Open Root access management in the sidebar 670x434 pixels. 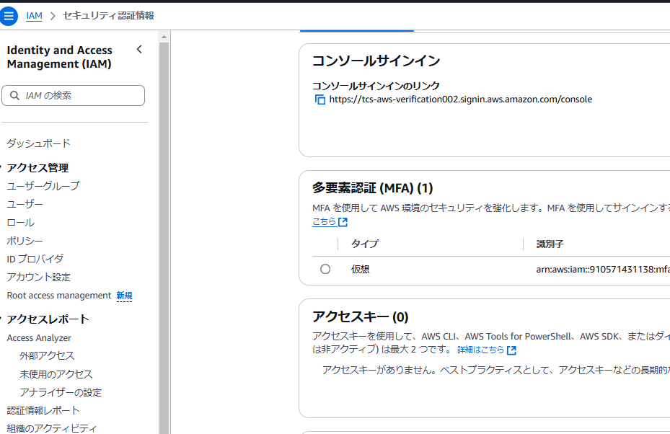click(x=59, y=296)
